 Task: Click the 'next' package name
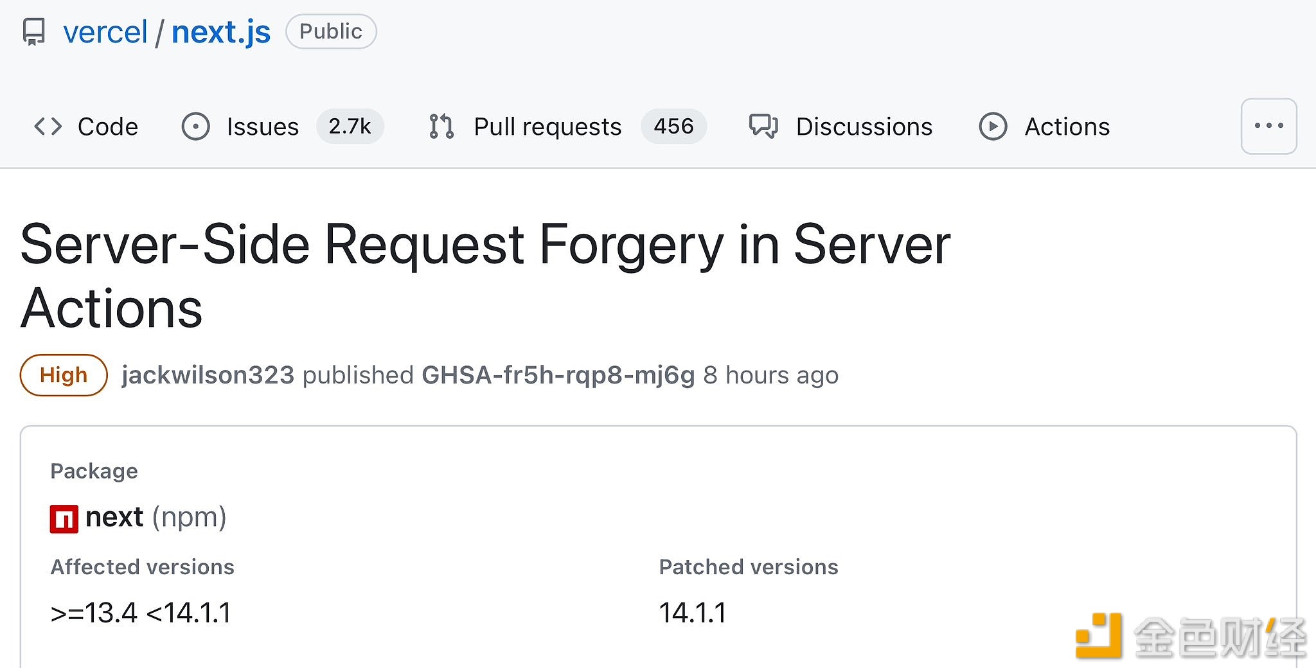coord(114,517)
